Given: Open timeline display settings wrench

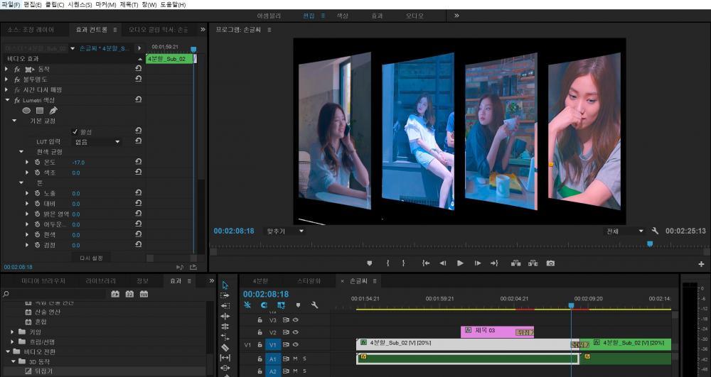Looking at the screenshot, I should click(314, 305).
